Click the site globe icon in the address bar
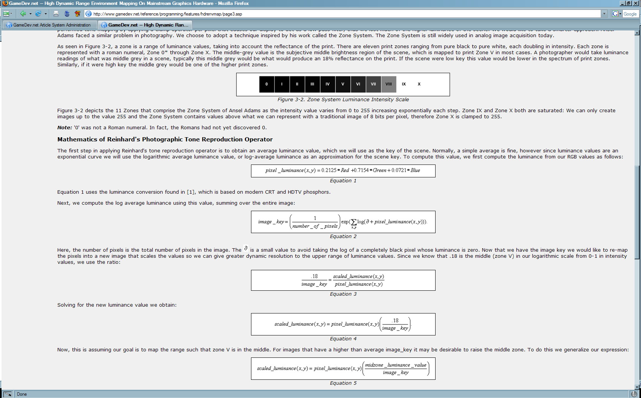 click(x=88, y=14)
